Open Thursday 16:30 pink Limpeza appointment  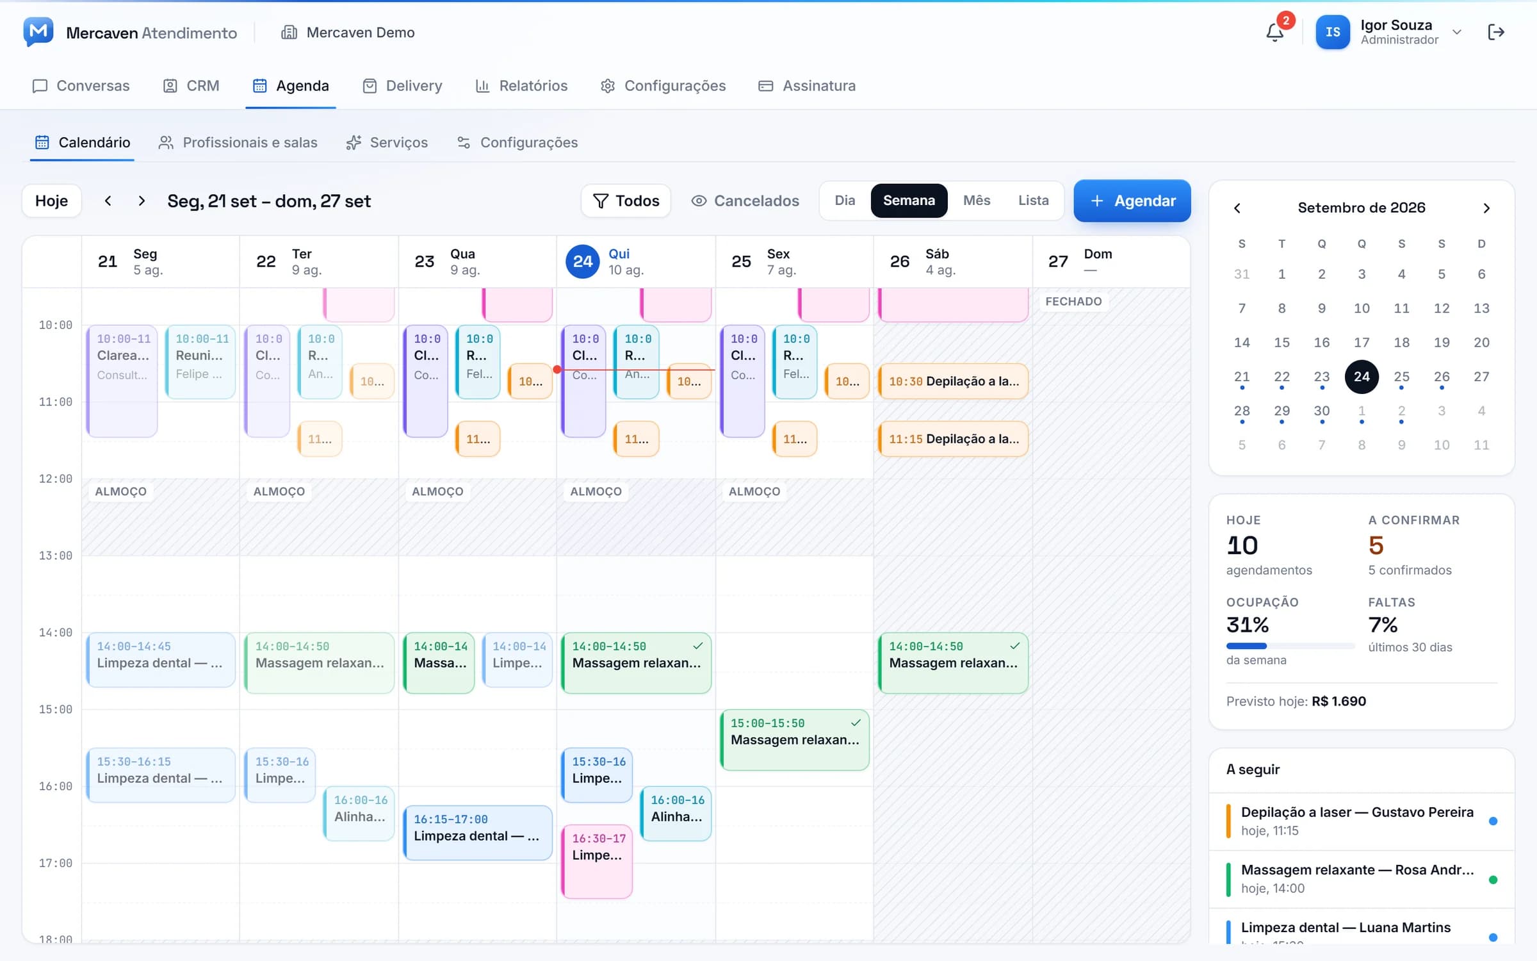point(596,861)
